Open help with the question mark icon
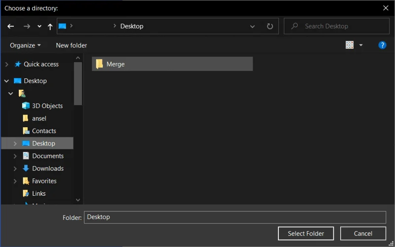Viewport: 395px width, 247px height. (382, 45)
